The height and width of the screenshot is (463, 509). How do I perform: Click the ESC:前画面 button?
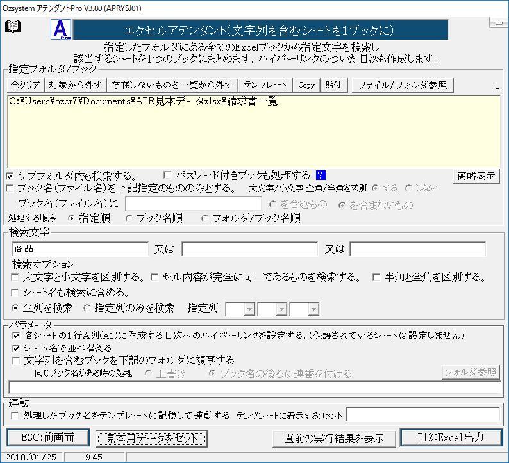coord(48,438)
